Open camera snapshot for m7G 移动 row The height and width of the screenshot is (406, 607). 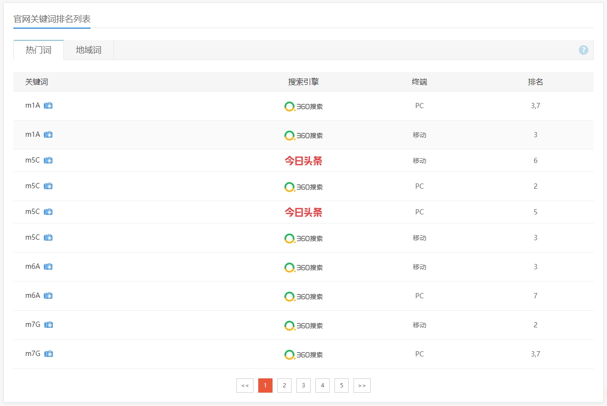48,325
